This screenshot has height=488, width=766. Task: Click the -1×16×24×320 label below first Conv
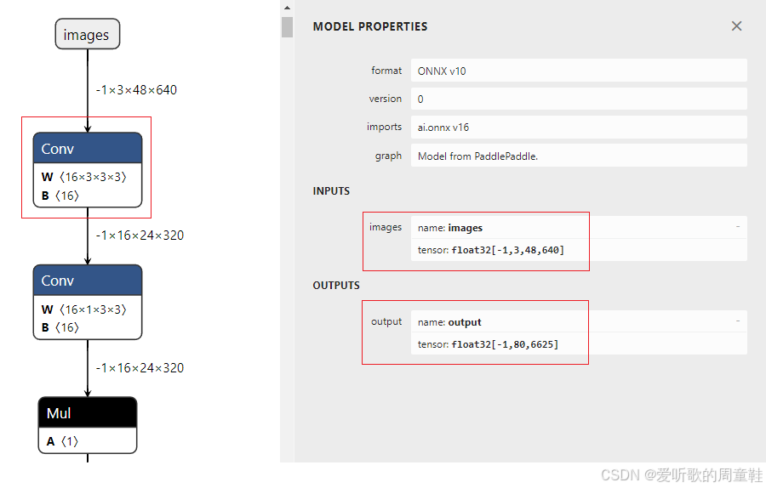140,235
